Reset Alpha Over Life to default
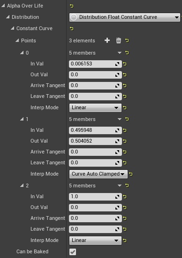This screenshot has height=258, width=182. [x=71, y=6]
